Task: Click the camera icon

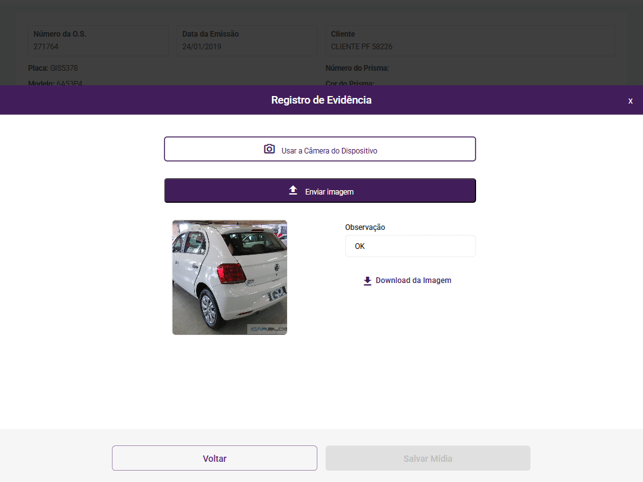Action: (269, 149)
